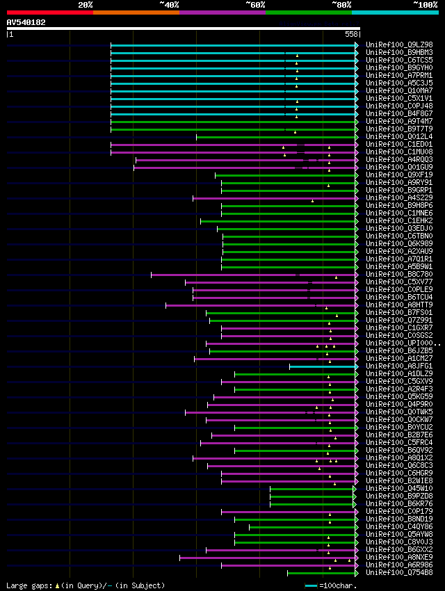Click the cyan alignment bar for Q9LZ98
The image size is (445, 591).
[x=233, y=46]
